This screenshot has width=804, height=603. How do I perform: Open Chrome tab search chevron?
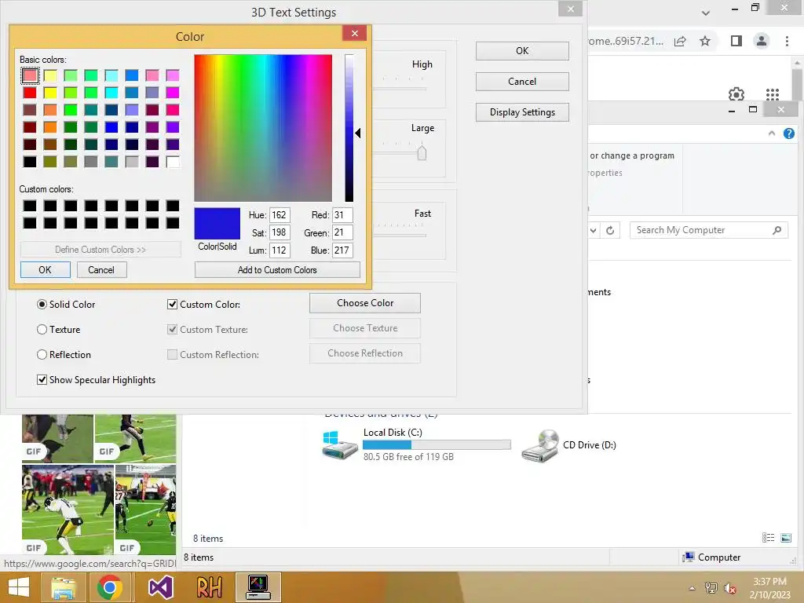click(706, 13)
